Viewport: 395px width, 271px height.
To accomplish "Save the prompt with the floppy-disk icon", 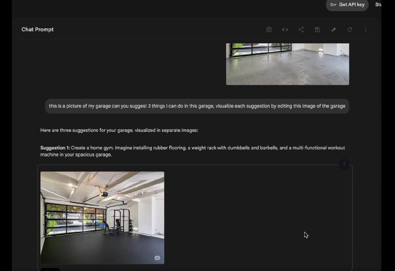I will [x=317, y=29].
